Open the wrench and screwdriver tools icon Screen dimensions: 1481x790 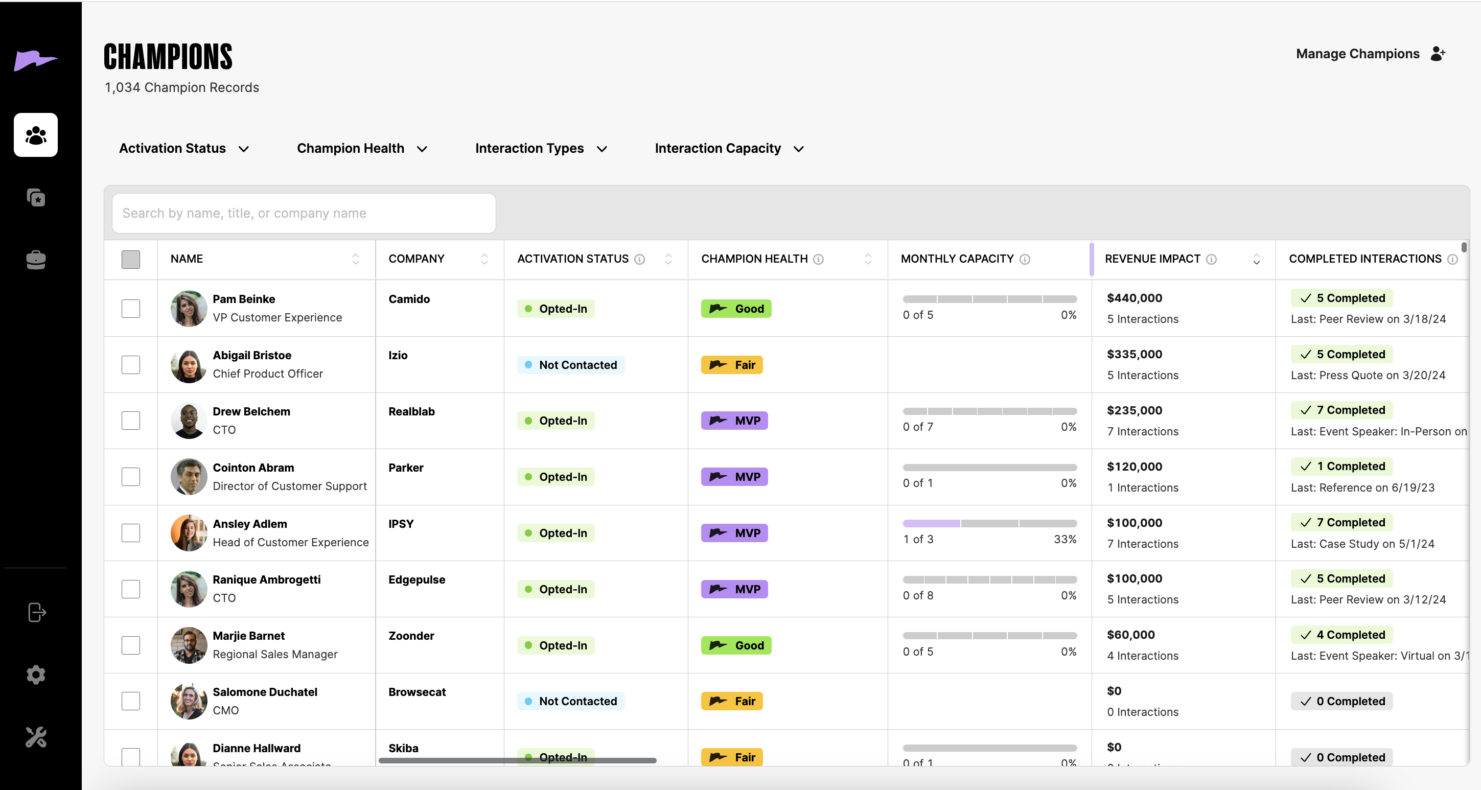pos(36,736)
